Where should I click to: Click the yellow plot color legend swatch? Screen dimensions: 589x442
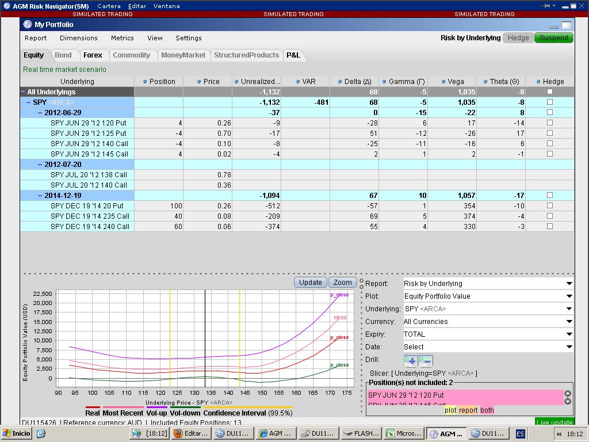pyautogui.click(x=451, y=410)
